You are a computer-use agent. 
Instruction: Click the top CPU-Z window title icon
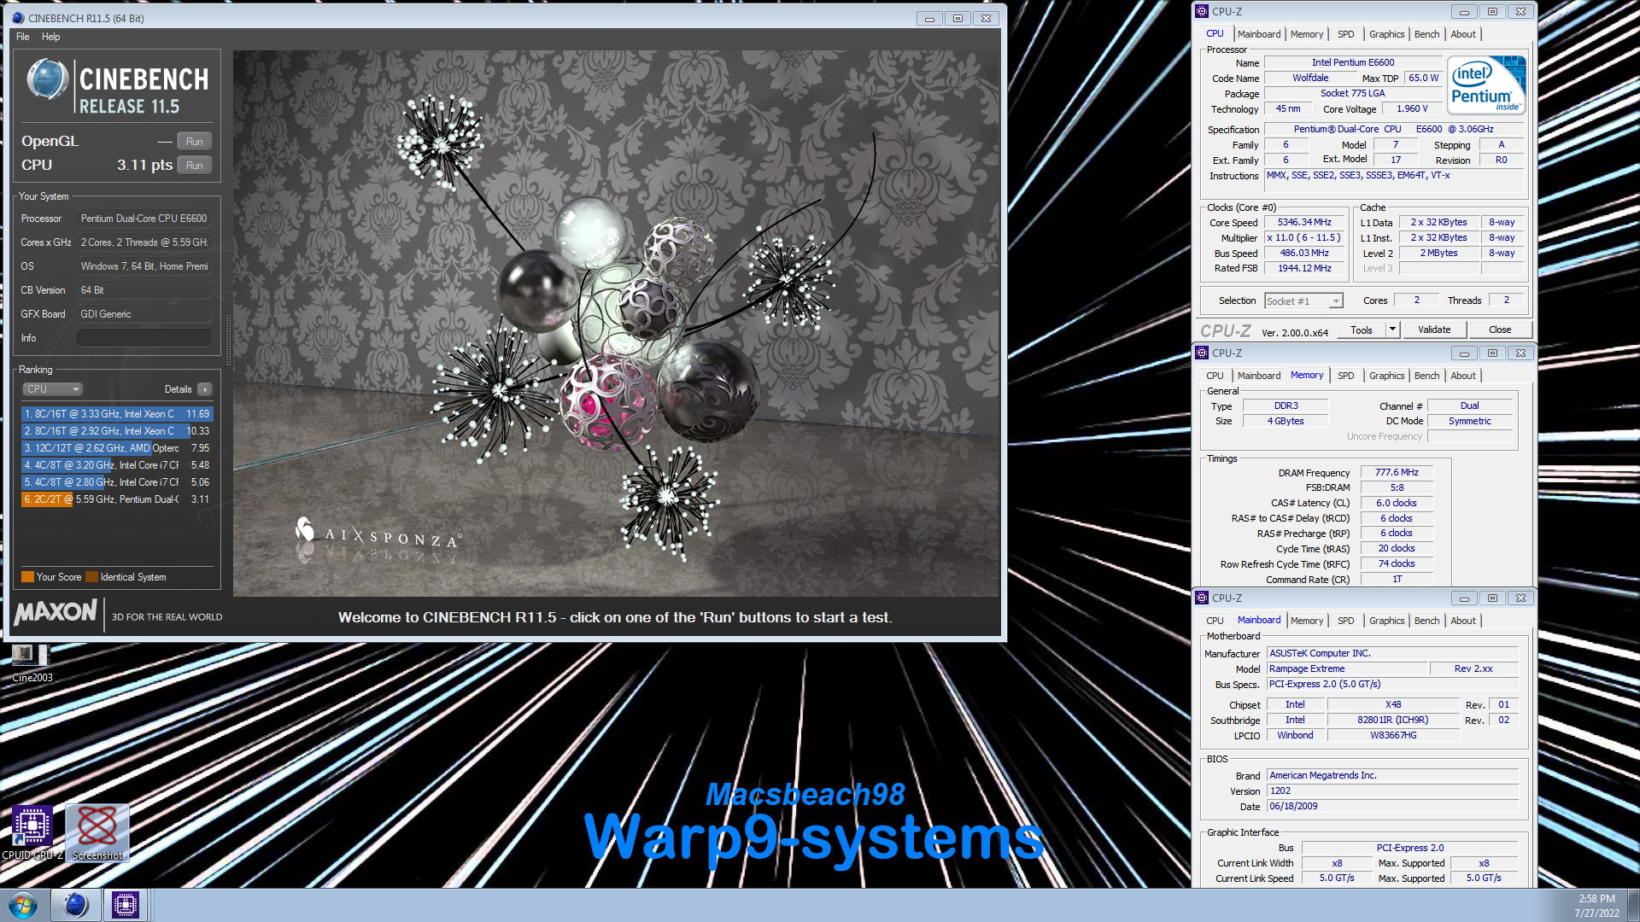coord(1202,11)
